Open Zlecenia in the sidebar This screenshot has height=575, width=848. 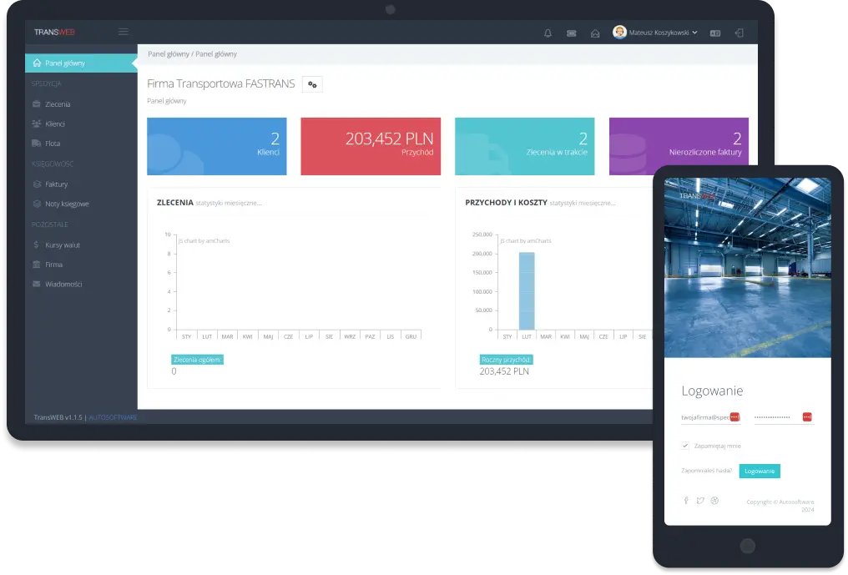coord(58,104)
